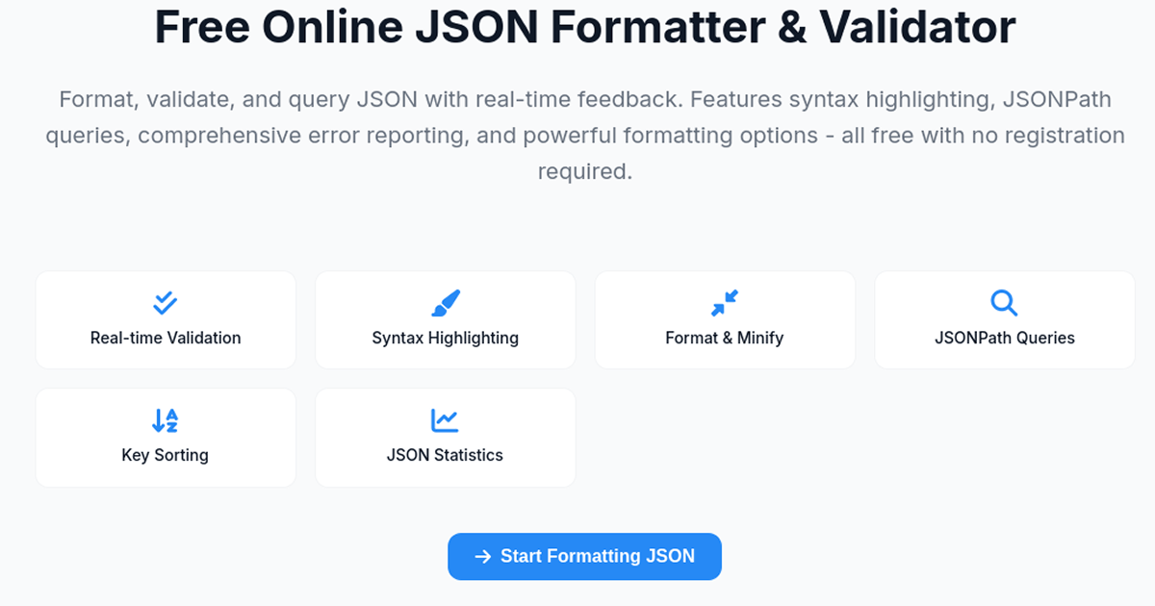The height and width of the screenshot is (606, 1155).
Task: Select the Syntax Highlighting paintbrush icon
Action: [x=444, y=303]
